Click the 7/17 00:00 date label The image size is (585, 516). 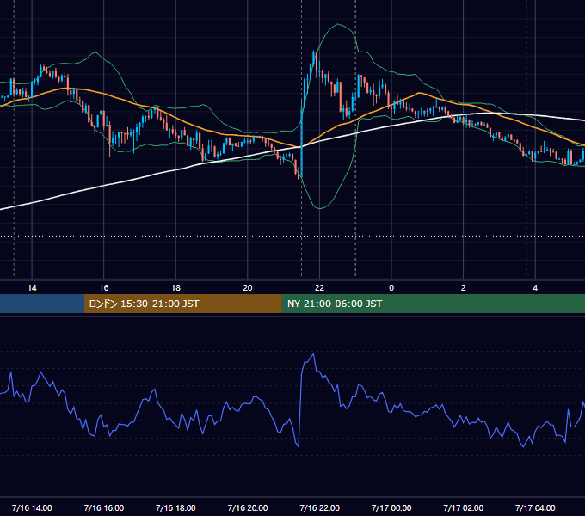(x=391, y=507)
